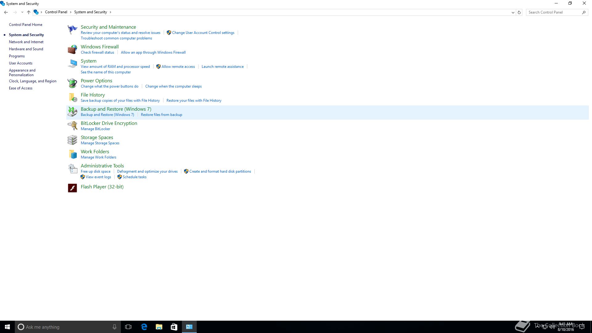This screenshot has height=333, width=592.
Task: Expand the chevron after System and Security breadcrumb
Action: 110,12
